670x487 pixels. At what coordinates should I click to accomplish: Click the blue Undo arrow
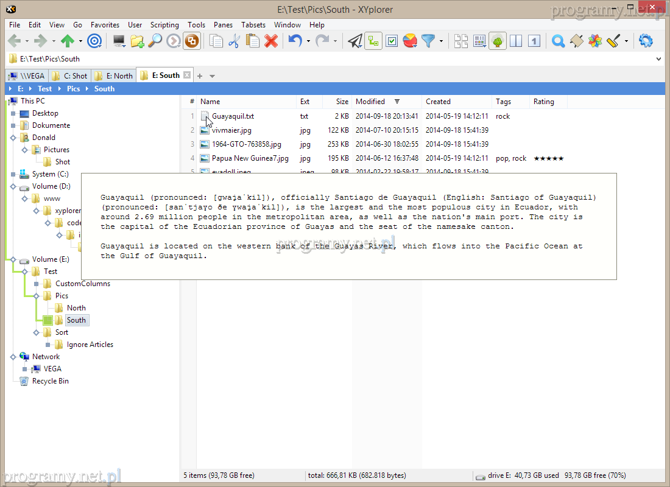(x=295, y=41)
